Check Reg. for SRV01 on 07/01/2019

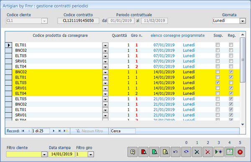(x=231, y=61)
